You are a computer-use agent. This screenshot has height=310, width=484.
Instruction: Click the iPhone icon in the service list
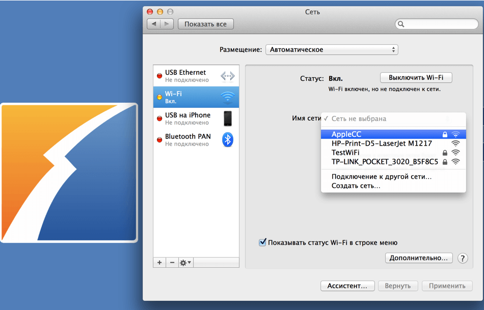point(227,119)
